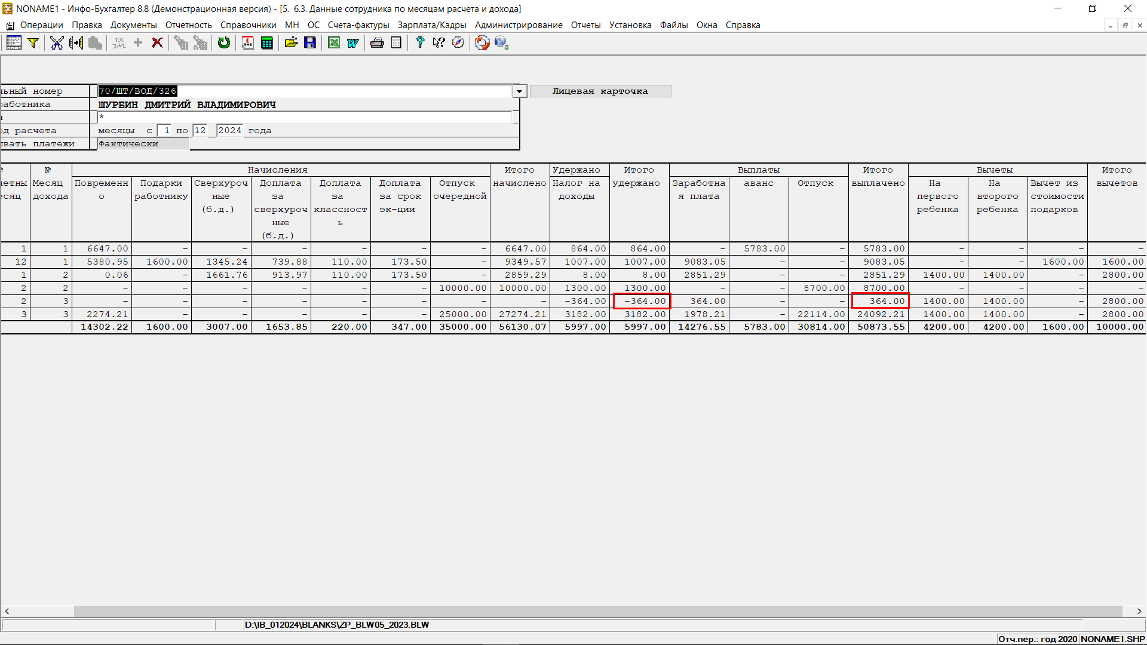The image size is (1147, 645).
Task: Click the Фактически payment mode field
Action: [143, 144]
